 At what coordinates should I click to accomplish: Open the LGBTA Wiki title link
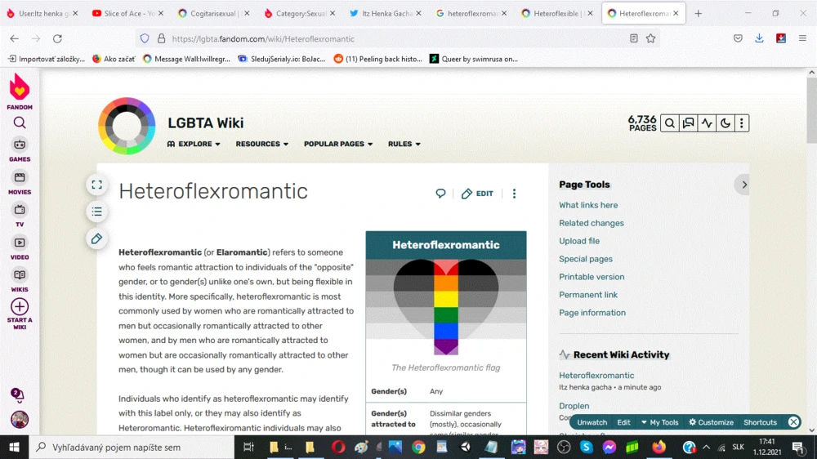[x=205, y=123]
